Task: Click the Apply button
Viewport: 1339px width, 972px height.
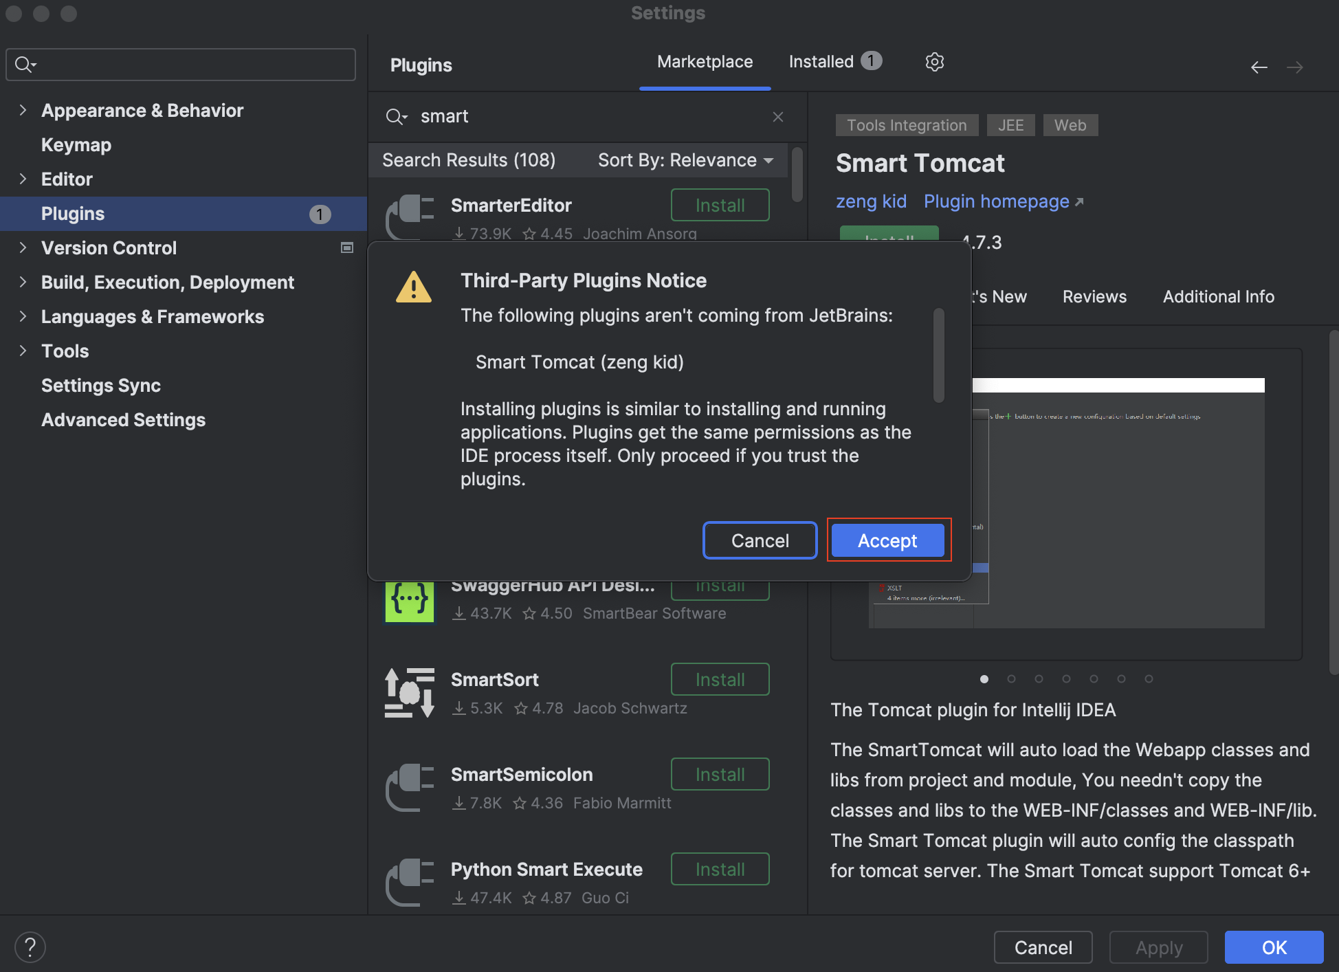Action: coord(1158,948)
